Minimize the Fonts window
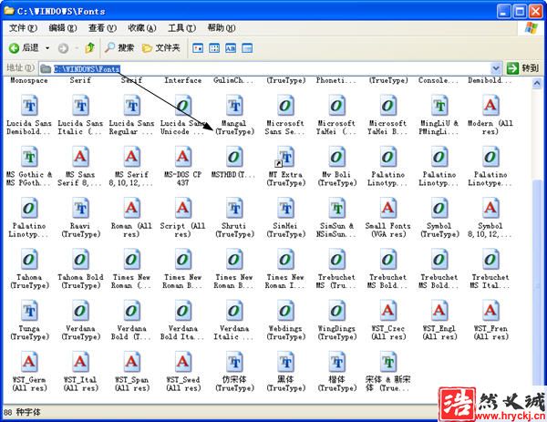This screenshot has height=422, width=547. pyautogui.click(x=503, y=12)
